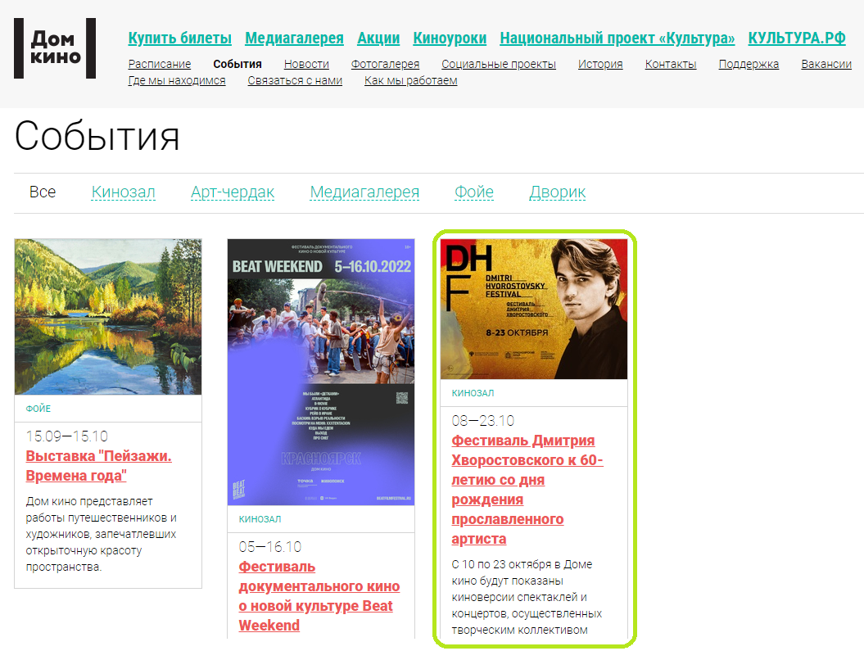864x651 pixels.
Task: Open Связаться с нами page
Action: click(x=295, y=80)
